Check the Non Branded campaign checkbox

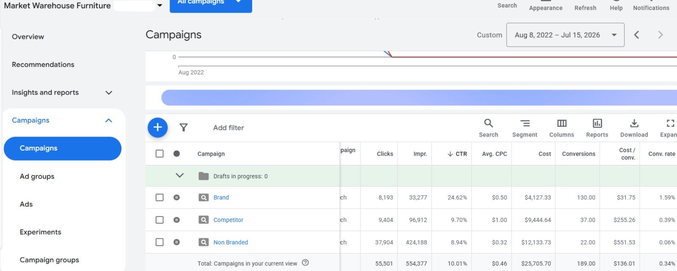[x=160, y=242]
